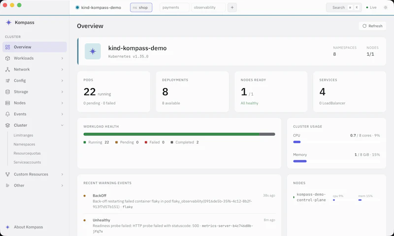The image size is (394, 236).
Task: Click the "All healthy" status text
Action: tap(250, 103)
